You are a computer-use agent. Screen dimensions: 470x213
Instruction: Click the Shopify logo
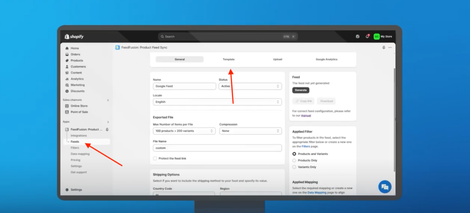tap(74, 37)
